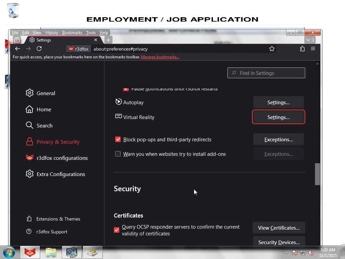
Task: Open Search settings category
Action: [39, 125]
